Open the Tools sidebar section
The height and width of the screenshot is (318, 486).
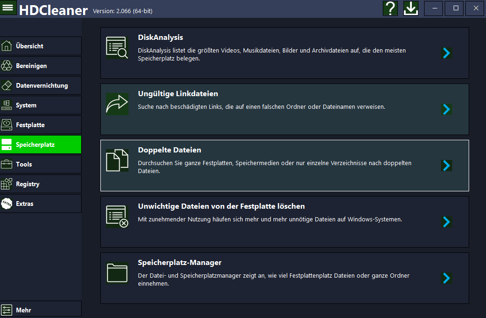[40, 164]
